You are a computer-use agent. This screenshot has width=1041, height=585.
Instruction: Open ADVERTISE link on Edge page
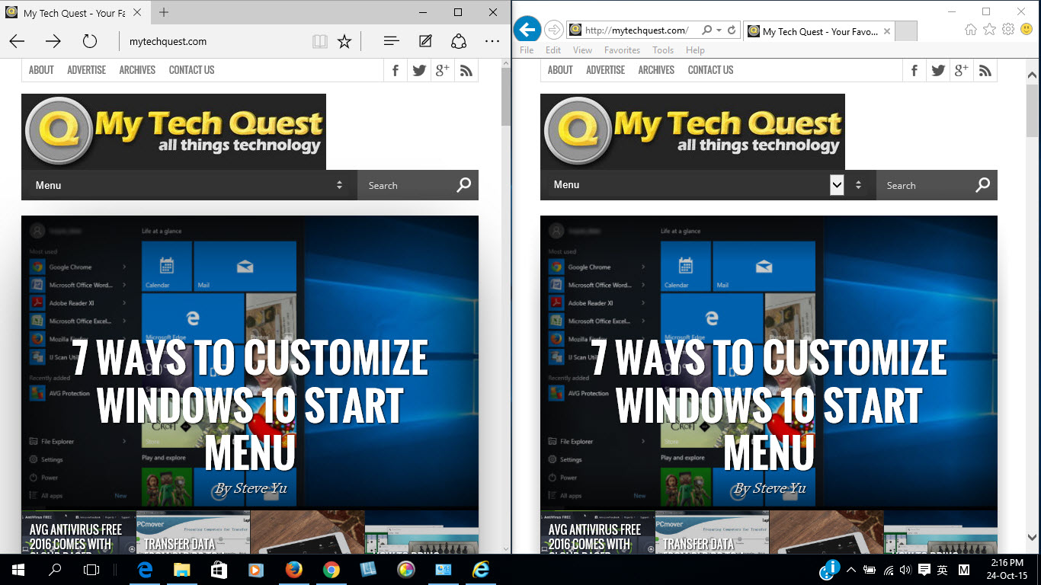click(x=86, y=70)
